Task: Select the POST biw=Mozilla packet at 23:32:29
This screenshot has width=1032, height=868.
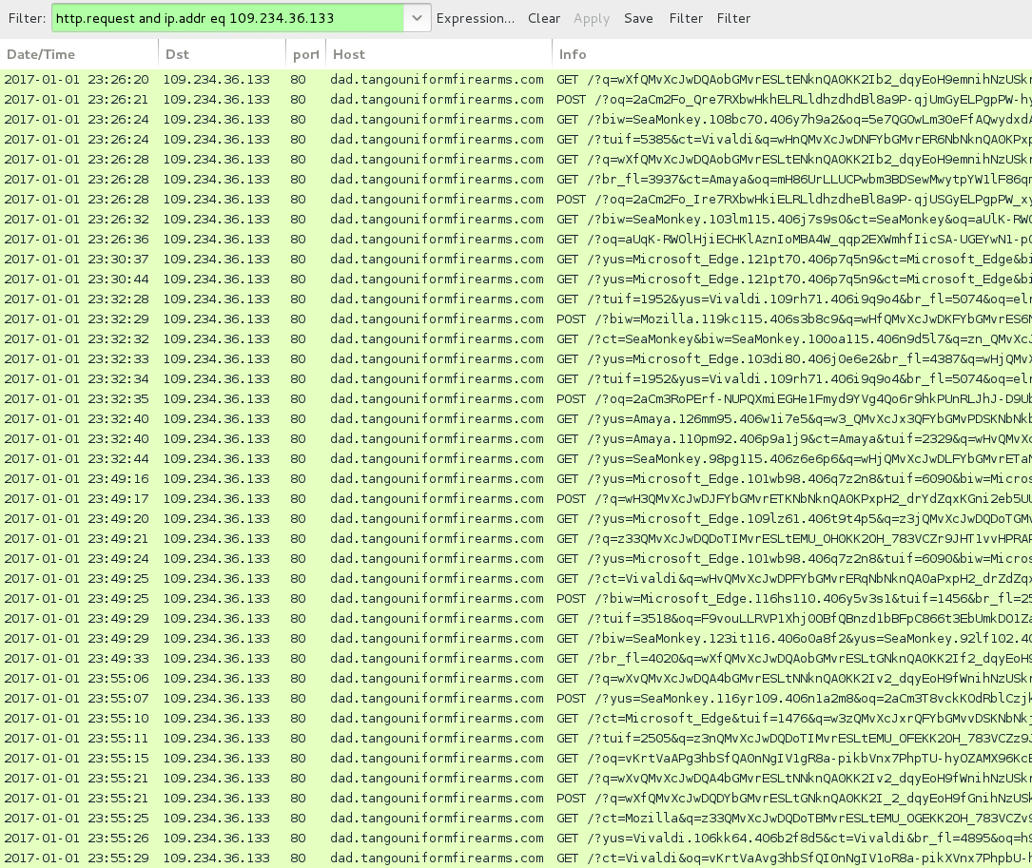Action: 516,319
